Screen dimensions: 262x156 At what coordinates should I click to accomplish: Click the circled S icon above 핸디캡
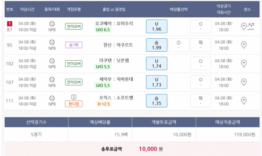tap(74, 97)
